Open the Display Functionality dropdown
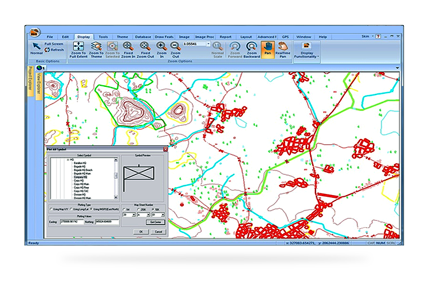This screenshot has width=429, height=286. tap(306, 50)
